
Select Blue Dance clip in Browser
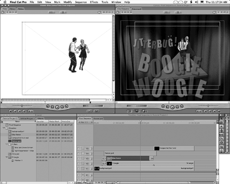coord(16,135)
